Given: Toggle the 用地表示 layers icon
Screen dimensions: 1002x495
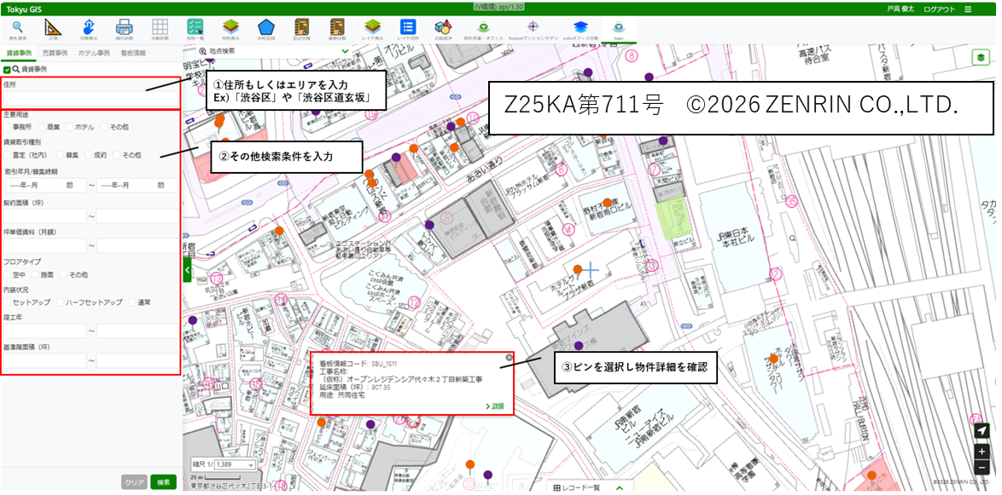Looking at the screenshot, I should tap(230, 30).
